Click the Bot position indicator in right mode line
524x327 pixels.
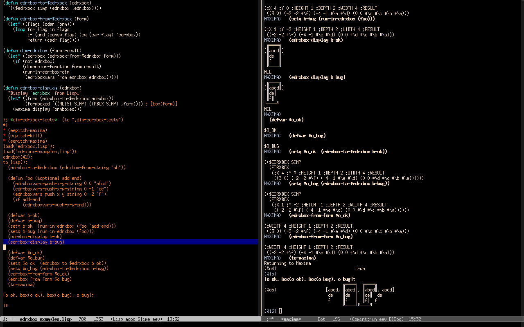tap(322, 319)
